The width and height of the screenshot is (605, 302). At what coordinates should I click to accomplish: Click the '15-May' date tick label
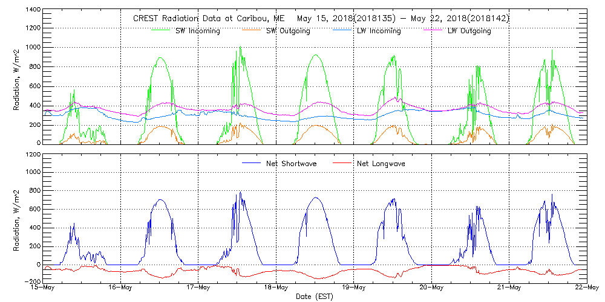(44, 288)
